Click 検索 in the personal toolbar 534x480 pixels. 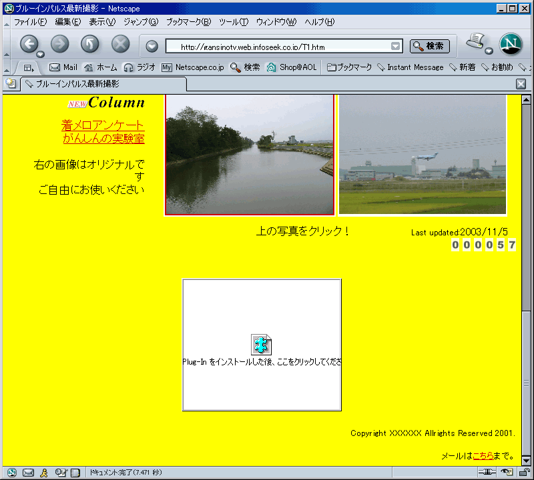245,67
